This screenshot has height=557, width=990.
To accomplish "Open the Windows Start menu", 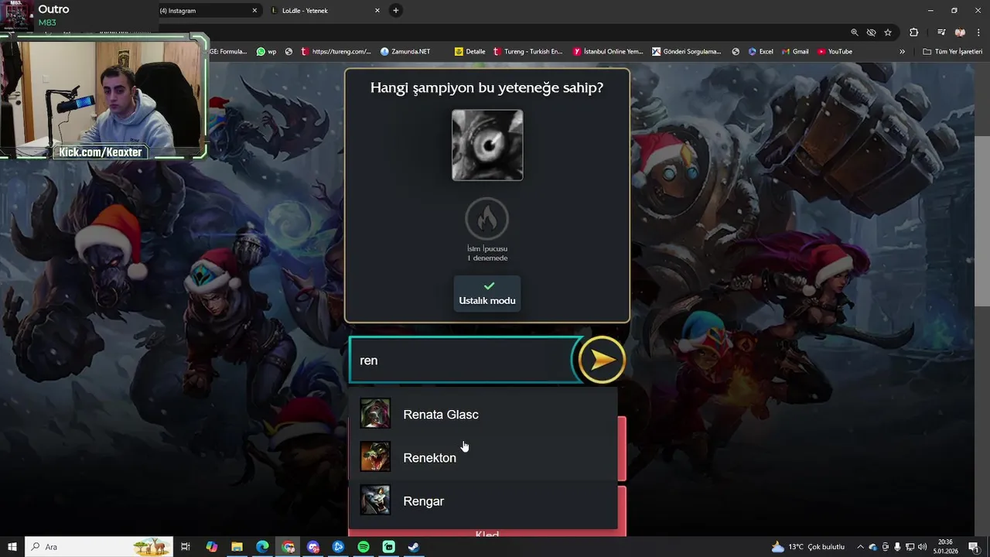I will [12, 547].
